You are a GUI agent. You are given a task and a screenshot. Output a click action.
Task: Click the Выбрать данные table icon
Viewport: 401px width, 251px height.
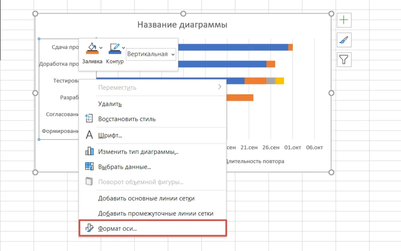click(x=89, y=167)
